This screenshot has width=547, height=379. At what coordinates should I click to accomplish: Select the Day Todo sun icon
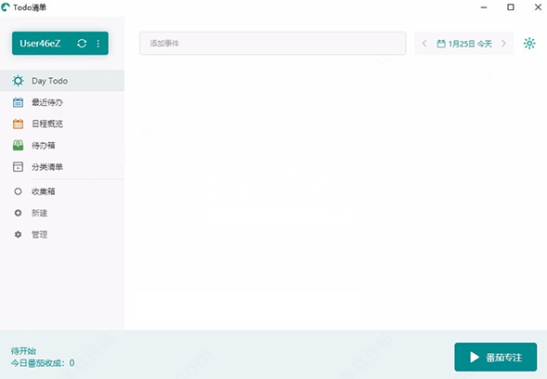(19, 81)
